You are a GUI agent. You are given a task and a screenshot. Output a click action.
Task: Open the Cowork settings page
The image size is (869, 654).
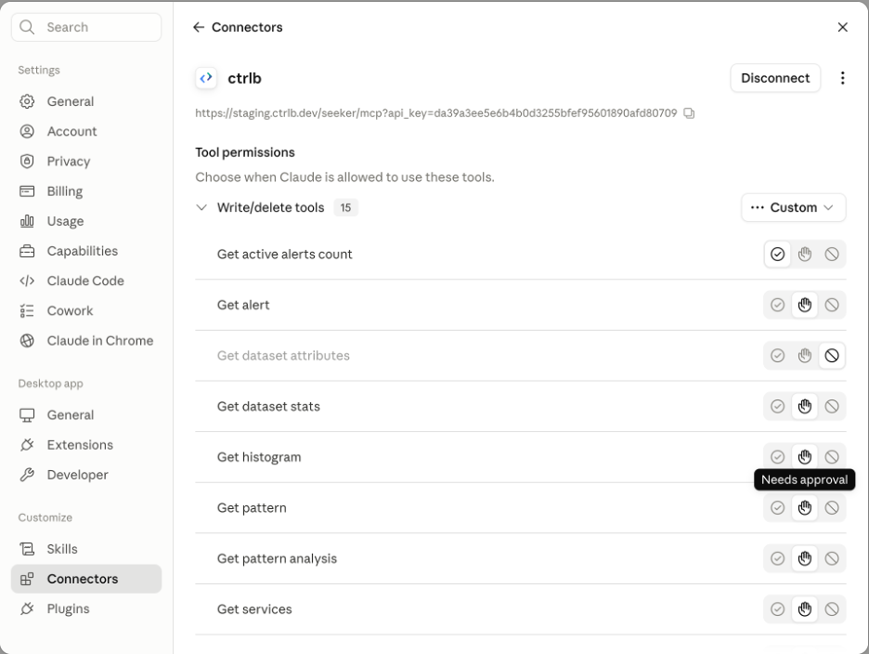(86, 311)
